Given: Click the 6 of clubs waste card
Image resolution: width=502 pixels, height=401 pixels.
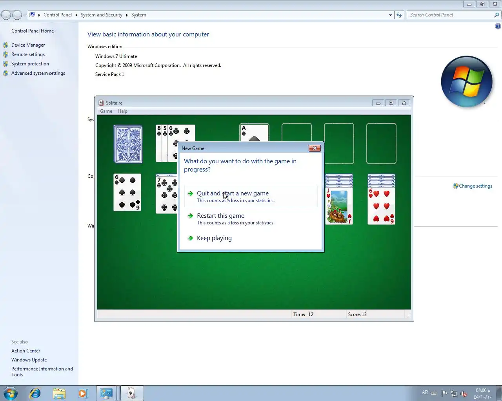Looking at the screenshot, I should (181, 132).
